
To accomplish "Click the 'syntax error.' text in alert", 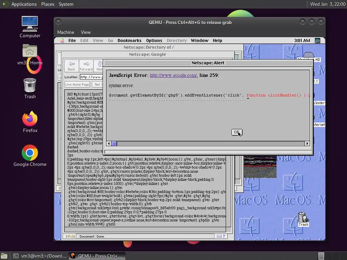I will [121, 86].
